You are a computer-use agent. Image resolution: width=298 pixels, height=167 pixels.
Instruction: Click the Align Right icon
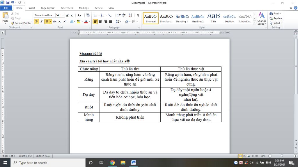pyautogui.click(x=105, y=21)
